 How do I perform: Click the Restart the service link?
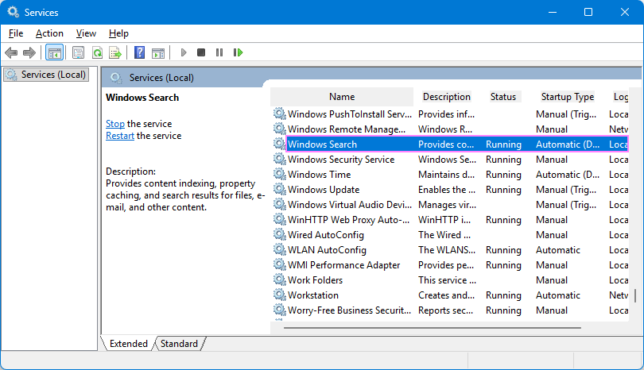pyautogui.click(x=120, y=136)
